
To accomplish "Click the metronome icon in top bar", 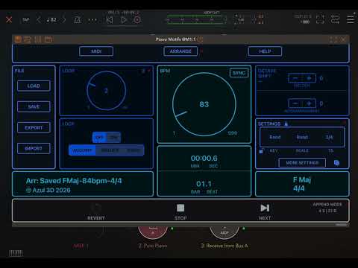I will (78, 19).
